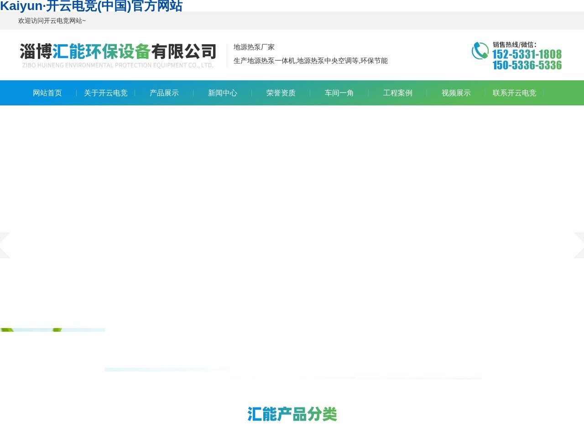The width and height of the screenshot is (584, 438).
Task: Click the 地源热泵厂家 tagline text
Action: click(254, 47)
